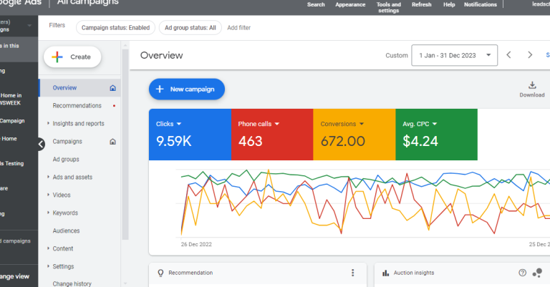The height and width of the screenshot is (287, 550).
Task: Collapse the sidebar with the arrow handle
Action: (41, 144)
